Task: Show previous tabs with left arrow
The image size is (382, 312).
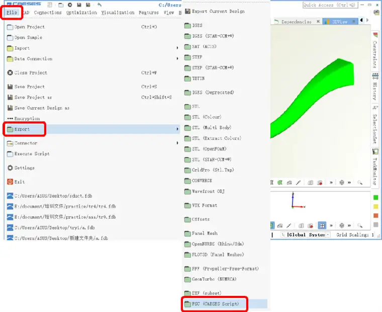Action: (x=361, y=20)
